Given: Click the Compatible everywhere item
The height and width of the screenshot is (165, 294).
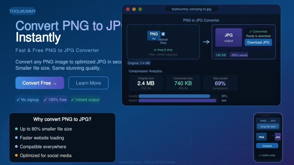Looking at the screenshot, I should [x=40, y=147].
